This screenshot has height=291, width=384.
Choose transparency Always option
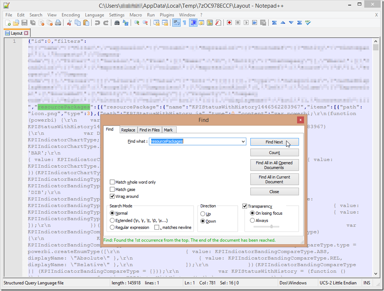click(x=252, y=221)
